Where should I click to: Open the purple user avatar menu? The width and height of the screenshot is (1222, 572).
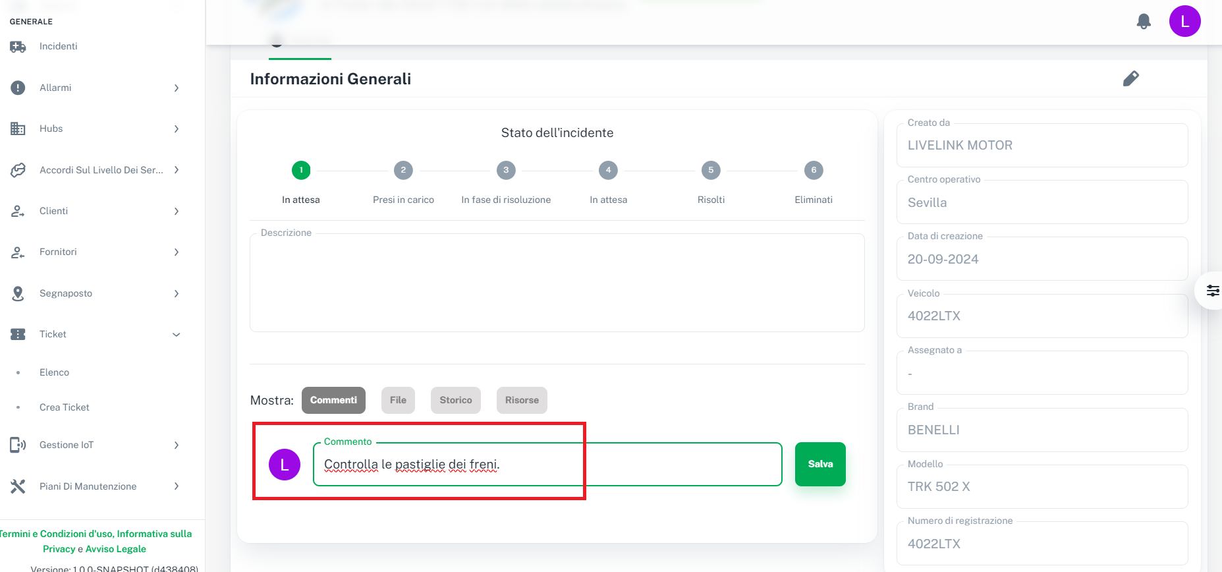click(x=1184, y=22)
